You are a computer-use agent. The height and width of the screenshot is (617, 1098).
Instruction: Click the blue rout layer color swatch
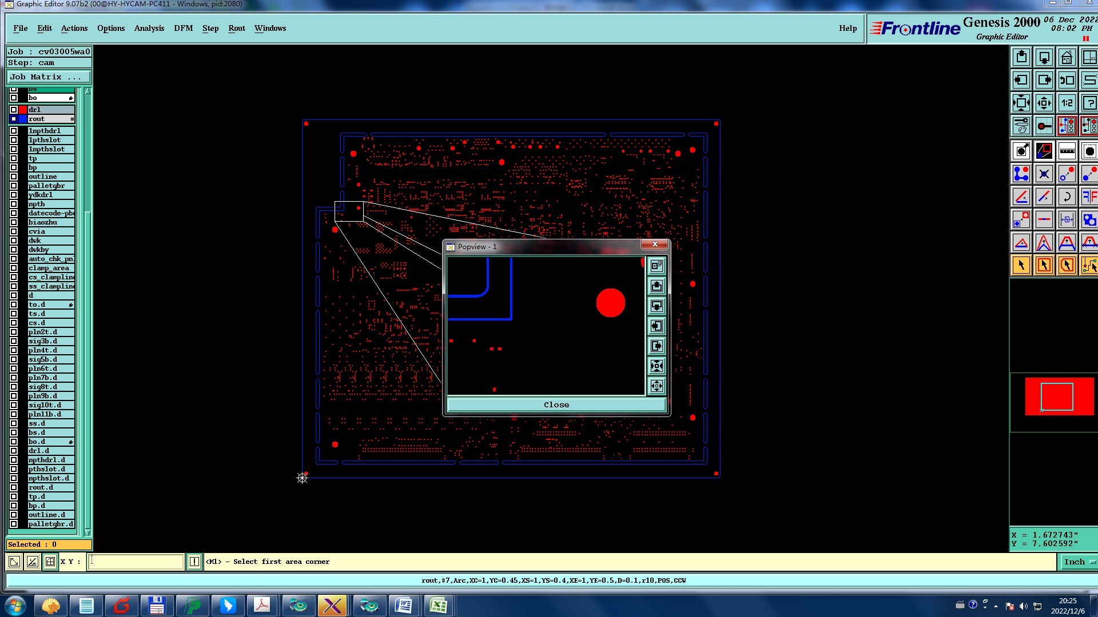coord(23,119)
